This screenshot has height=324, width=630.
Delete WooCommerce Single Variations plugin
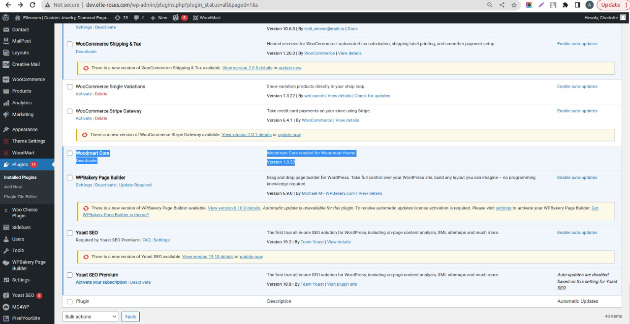click(x=101, y=94)
